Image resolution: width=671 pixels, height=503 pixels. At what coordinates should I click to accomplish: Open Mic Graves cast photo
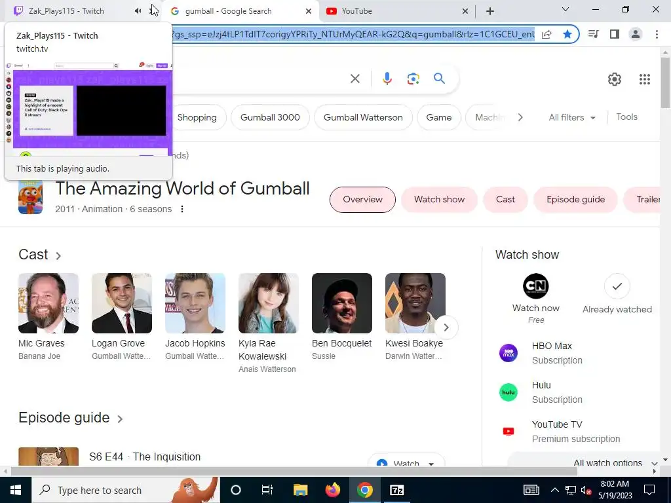point(48,303)
